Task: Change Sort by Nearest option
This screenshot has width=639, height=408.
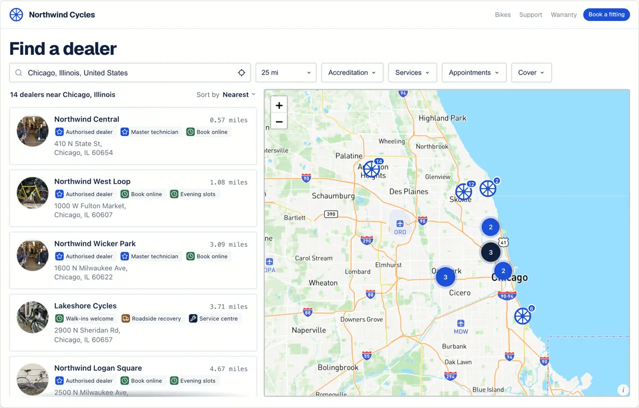Action: [x=239, y=95]
